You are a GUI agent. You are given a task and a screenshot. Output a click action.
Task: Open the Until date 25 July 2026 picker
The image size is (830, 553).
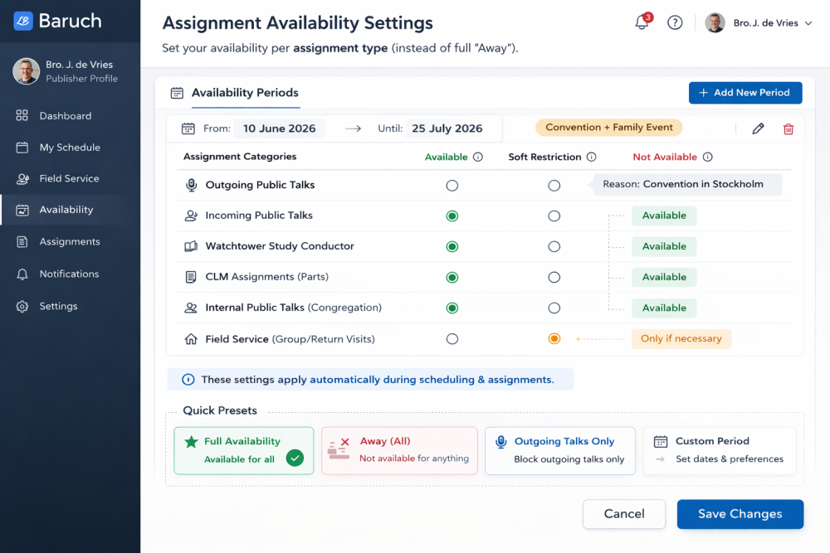click(x=447, y=129)
